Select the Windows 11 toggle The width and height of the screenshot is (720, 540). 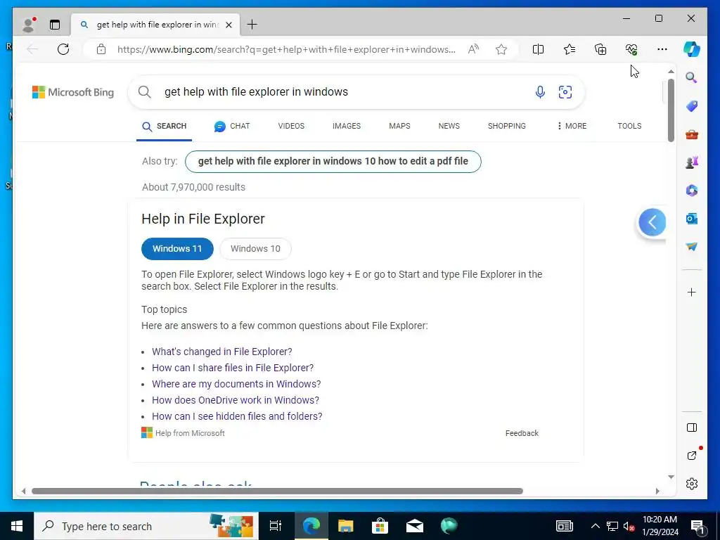pos(177,249)
